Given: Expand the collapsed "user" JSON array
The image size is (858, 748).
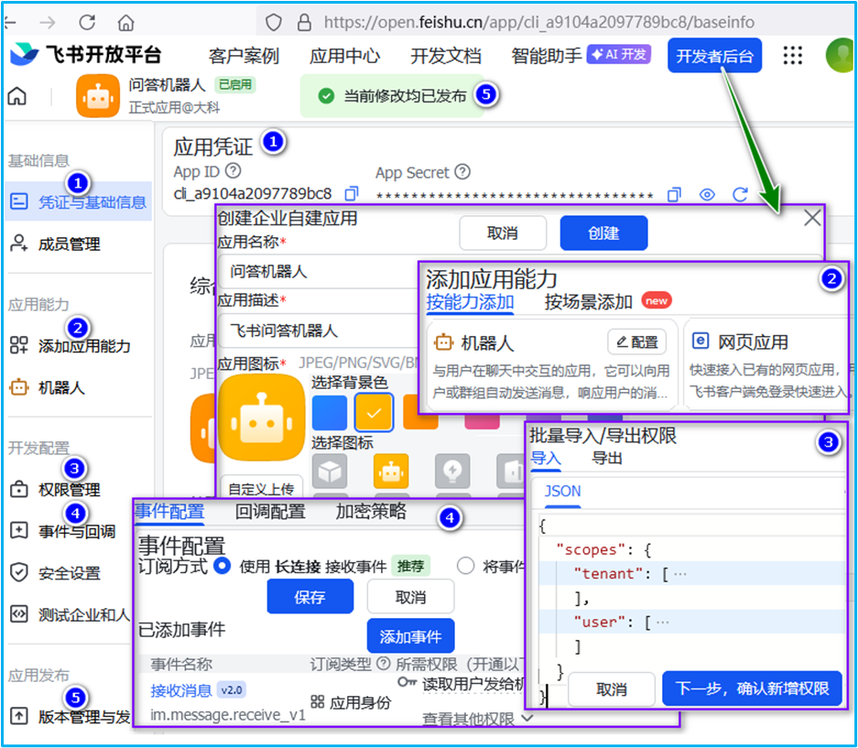Looking at the screenshot, I should 663,623.
